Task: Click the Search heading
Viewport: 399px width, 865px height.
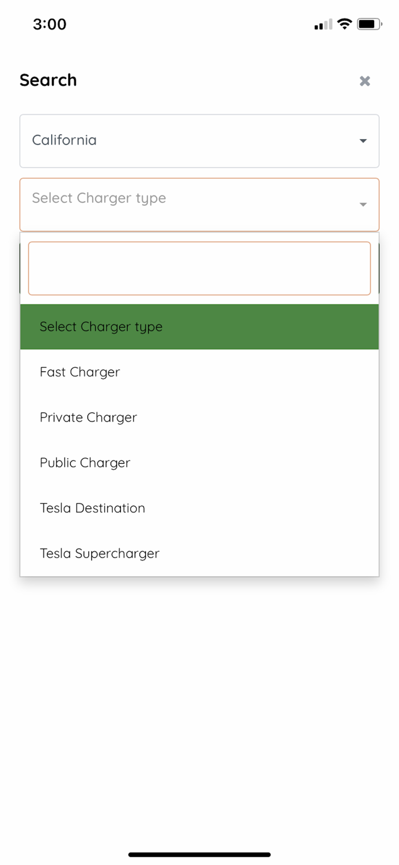Action: (48, 80)
